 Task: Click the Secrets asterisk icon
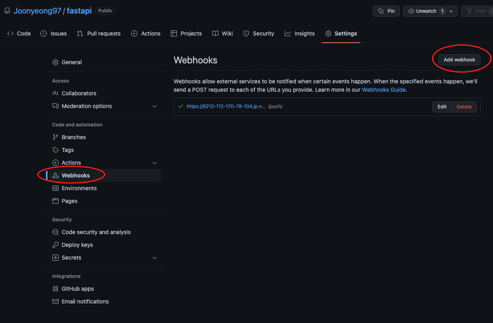pos(56,258)
